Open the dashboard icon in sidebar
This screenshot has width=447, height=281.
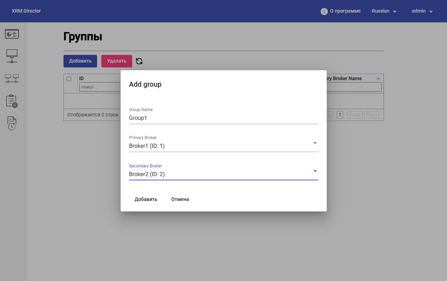click(12, 34)
